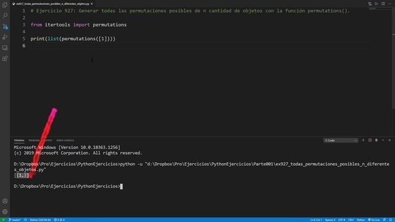Open editor More Actions menu
This screenshot has height=222, width=395.
[389, 4]
